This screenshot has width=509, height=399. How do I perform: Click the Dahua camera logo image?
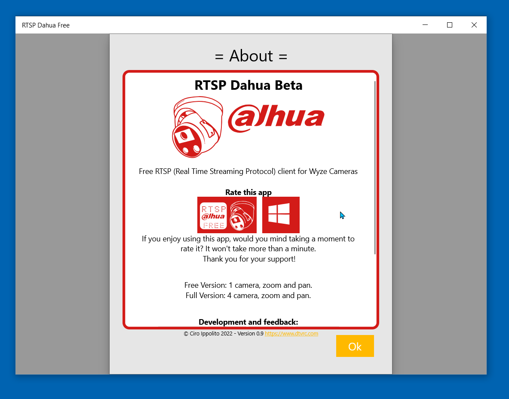(x=248, y=127)
